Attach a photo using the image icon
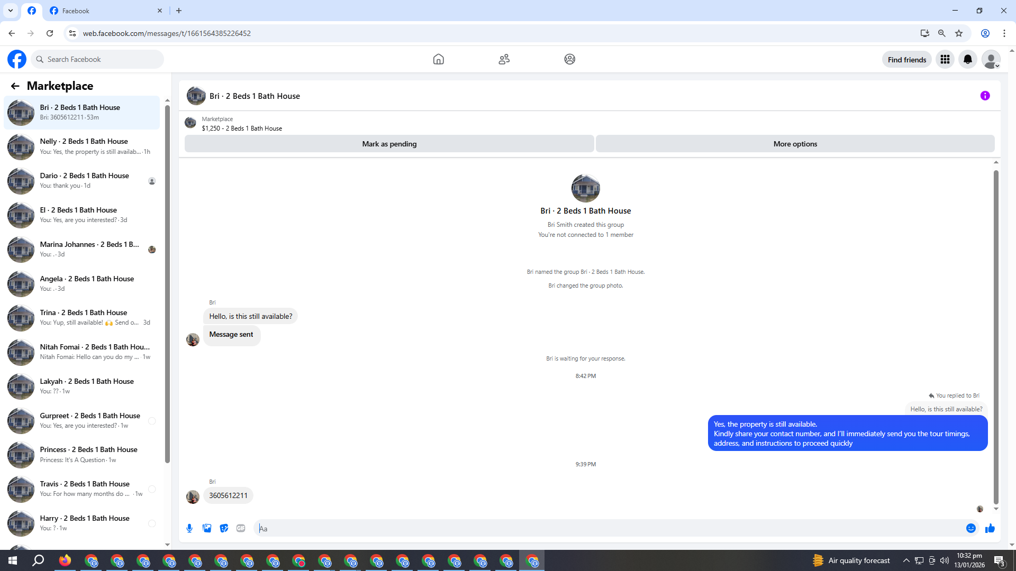This screenshot has width=1016, height=571. tap(207, 528)
